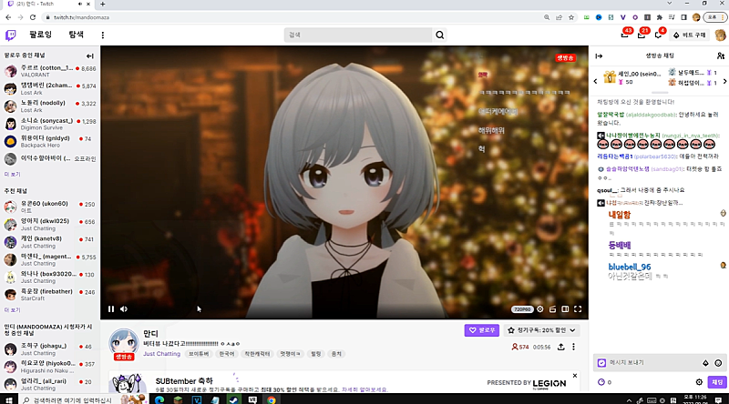The height and width of the screenshot is (404, 729).
Task: Select the 720p60 quality badge on player
Action: point(522,309)
